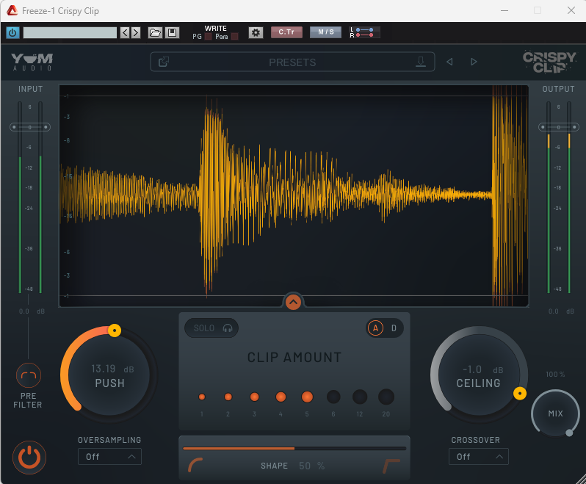Image resolution: width=586 pixels, height=484 pixels.
Task: Collapse waveform display with orange chevron button
Action: point(294,302)
